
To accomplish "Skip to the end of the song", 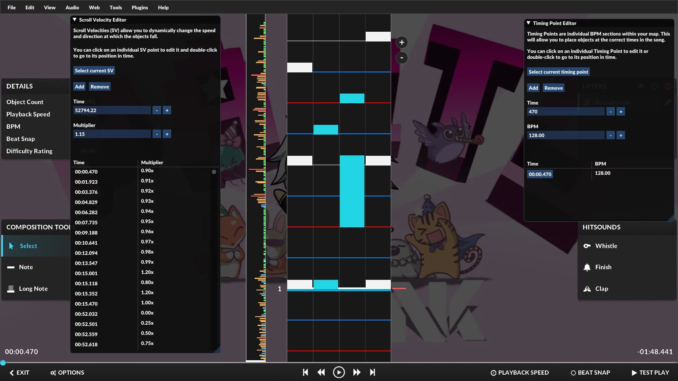I will [372, 372].
